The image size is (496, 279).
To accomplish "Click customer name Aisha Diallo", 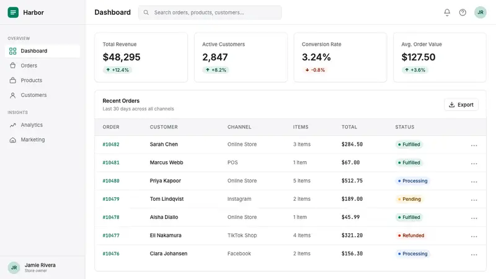I will (x=164, y=217).
